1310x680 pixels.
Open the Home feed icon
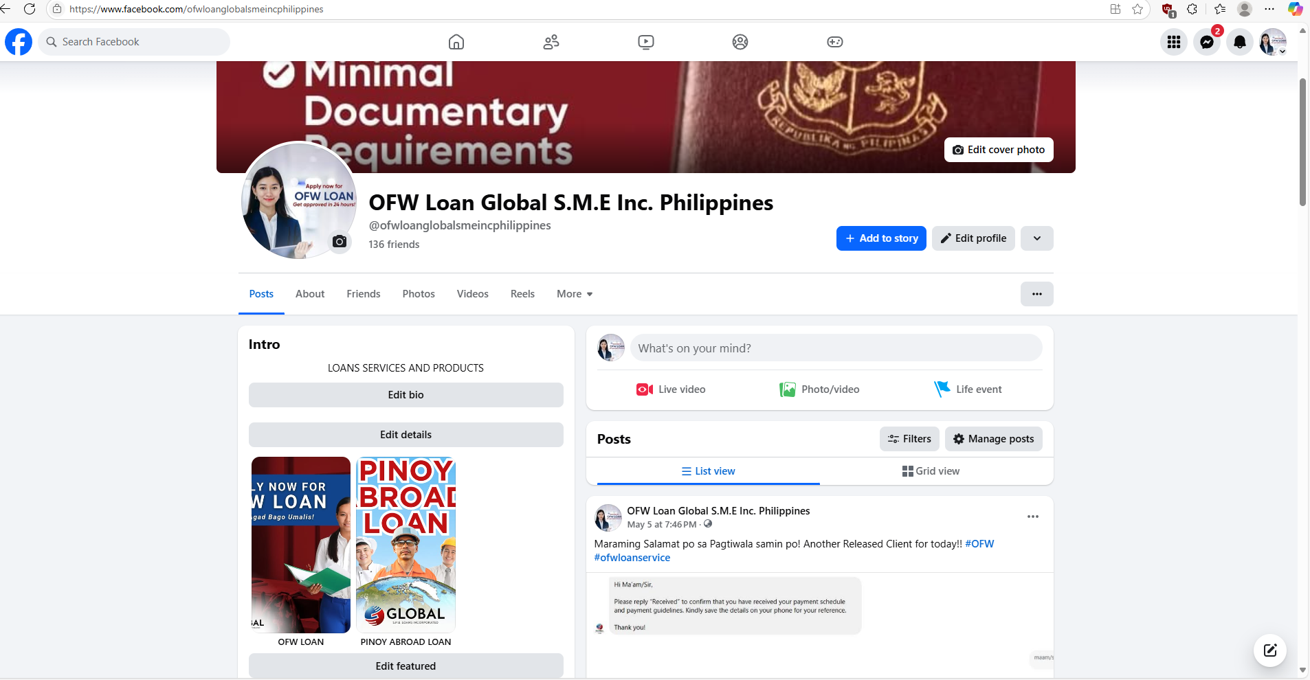tap(456, 42)
